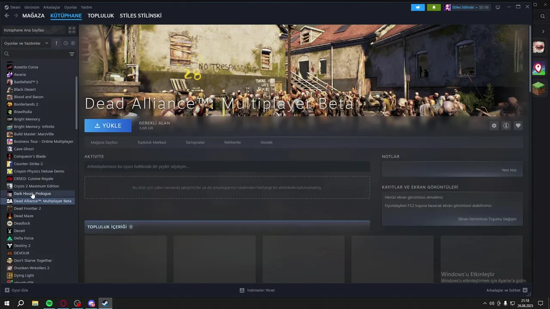Click the YÜKLE install button
This screenshot has width=550, height=309.
click(108, 126)
